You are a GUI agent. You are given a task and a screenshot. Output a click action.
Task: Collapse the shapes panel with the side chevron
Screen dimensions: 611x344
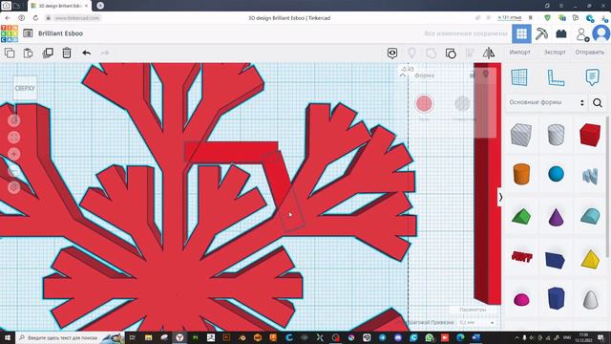(500, 198)
